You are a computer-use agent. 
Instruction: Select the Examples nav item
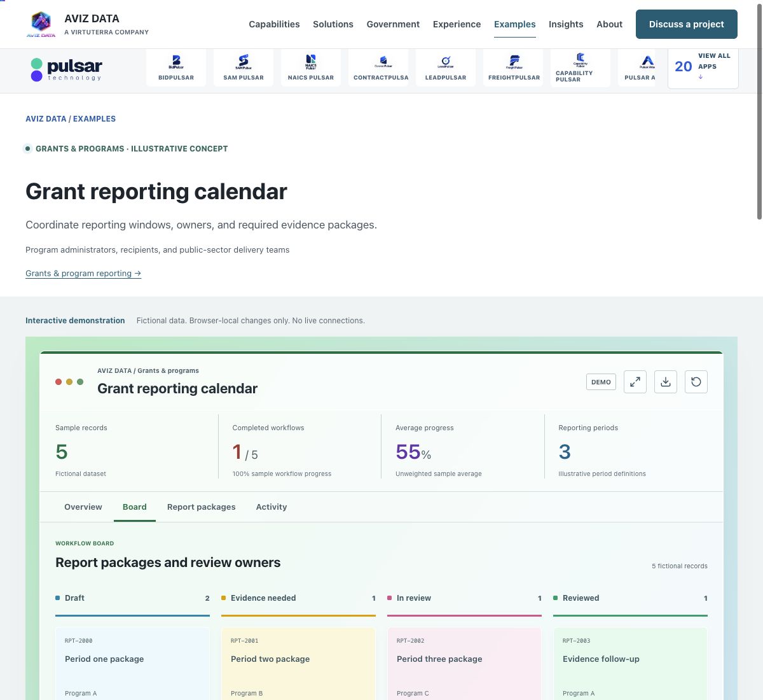pyautogui.click(x=515, y=24)
